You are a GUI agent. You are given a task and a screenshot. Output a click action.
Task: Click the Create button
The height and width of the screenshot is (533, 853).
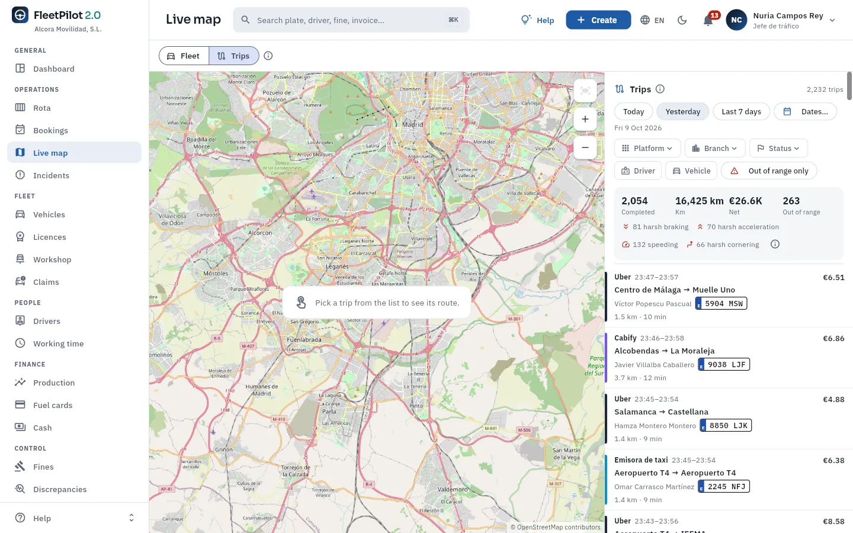(x=598, y=20)
